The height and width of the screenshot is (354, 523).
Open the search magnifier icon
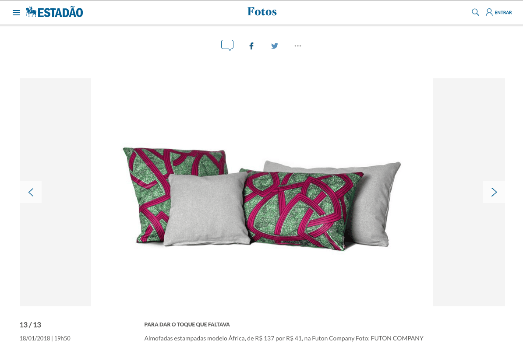click(475, 12)
